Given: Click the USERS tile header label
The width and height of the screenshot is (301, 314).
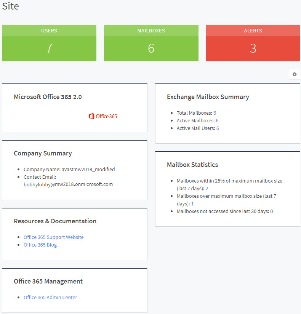Looking at the screenshot, I should [49, 30].
